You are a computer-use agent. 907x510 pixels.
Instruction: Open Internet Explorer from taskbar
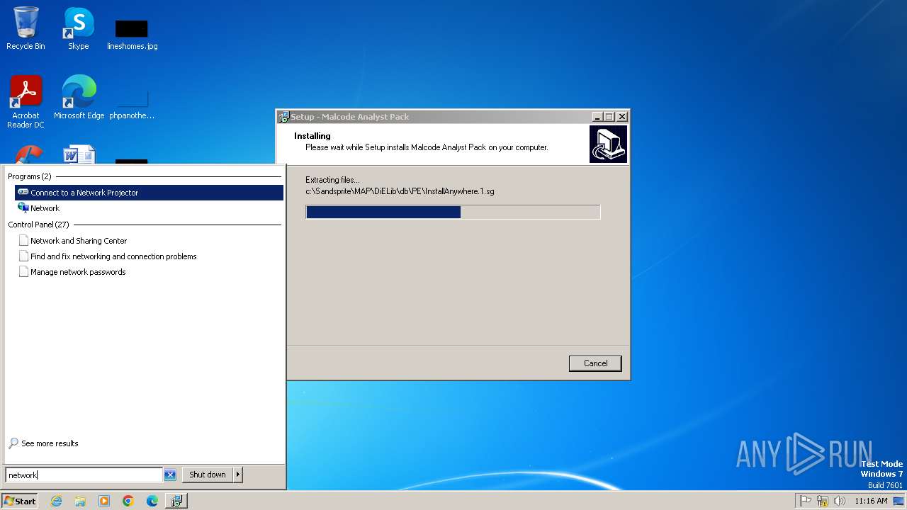[x=56, y=501]
